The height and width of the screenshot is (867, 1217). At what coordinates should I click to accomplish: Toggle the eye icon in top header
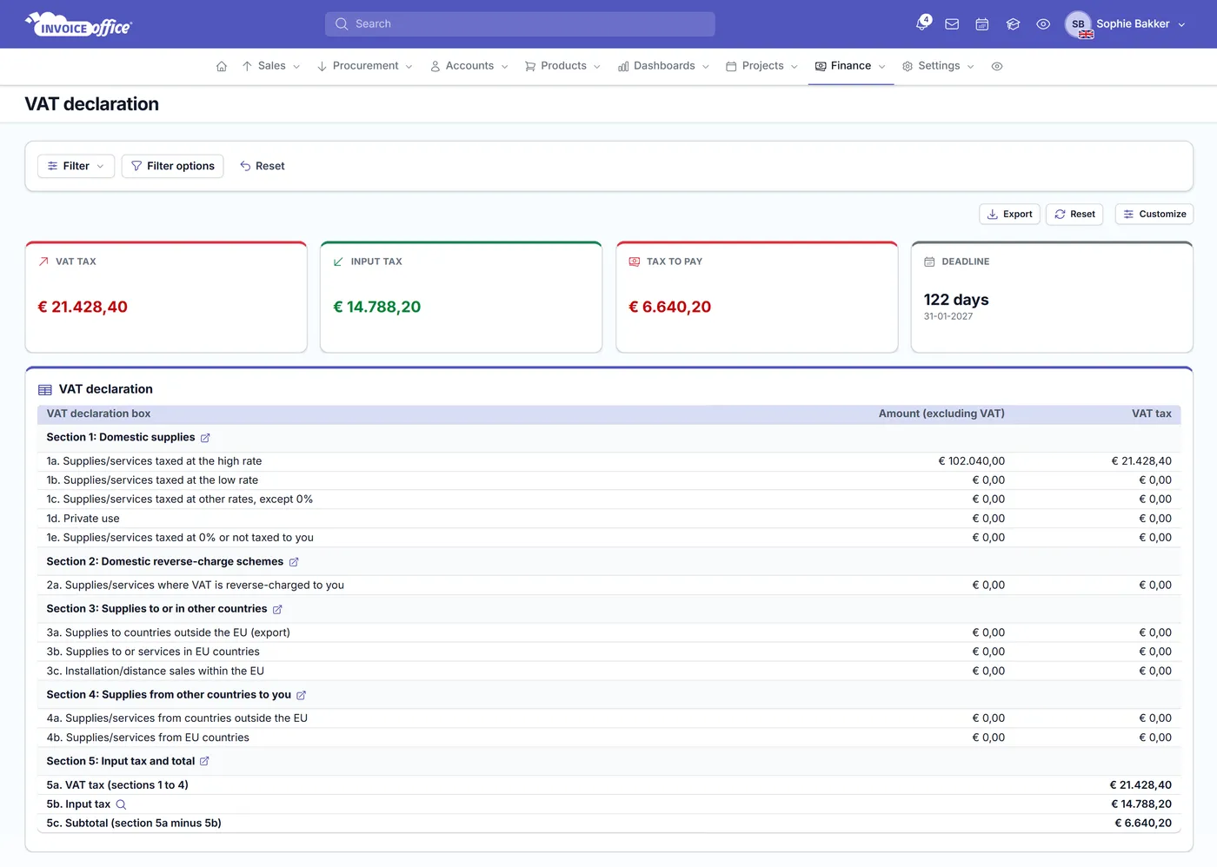1043,24
